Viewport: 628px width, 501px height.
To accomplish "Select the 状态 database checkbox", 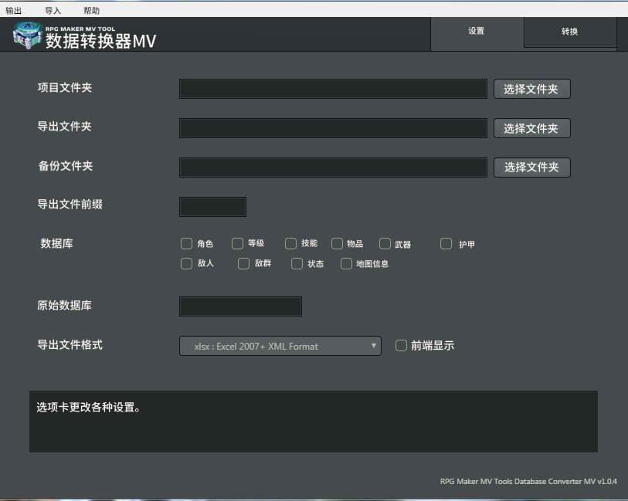I will click(297, 263).
